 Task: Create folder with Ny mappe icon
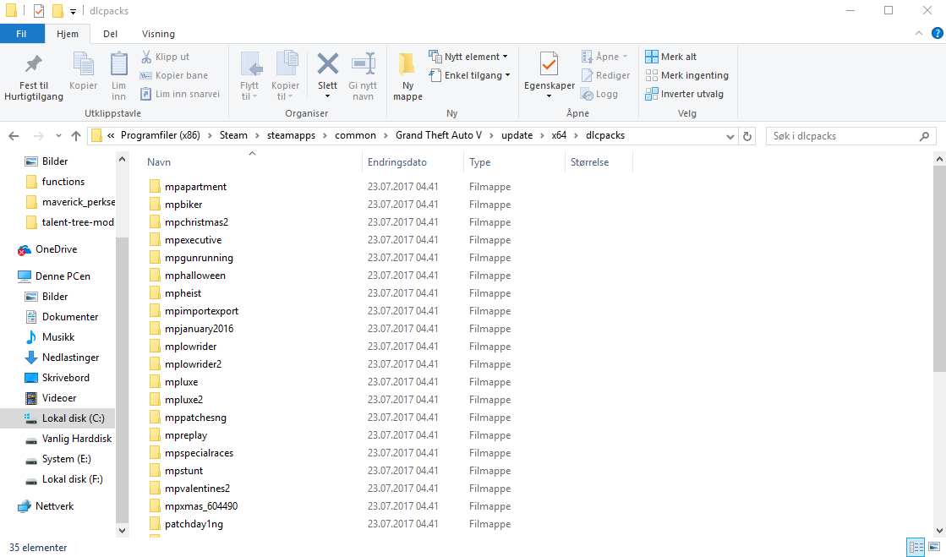coord(407,64)
